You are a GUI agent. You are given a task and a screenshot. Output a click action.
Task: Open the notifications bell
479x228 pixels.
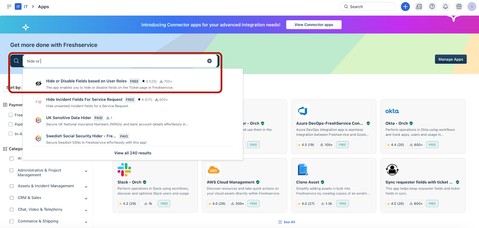tap(445, 7)
